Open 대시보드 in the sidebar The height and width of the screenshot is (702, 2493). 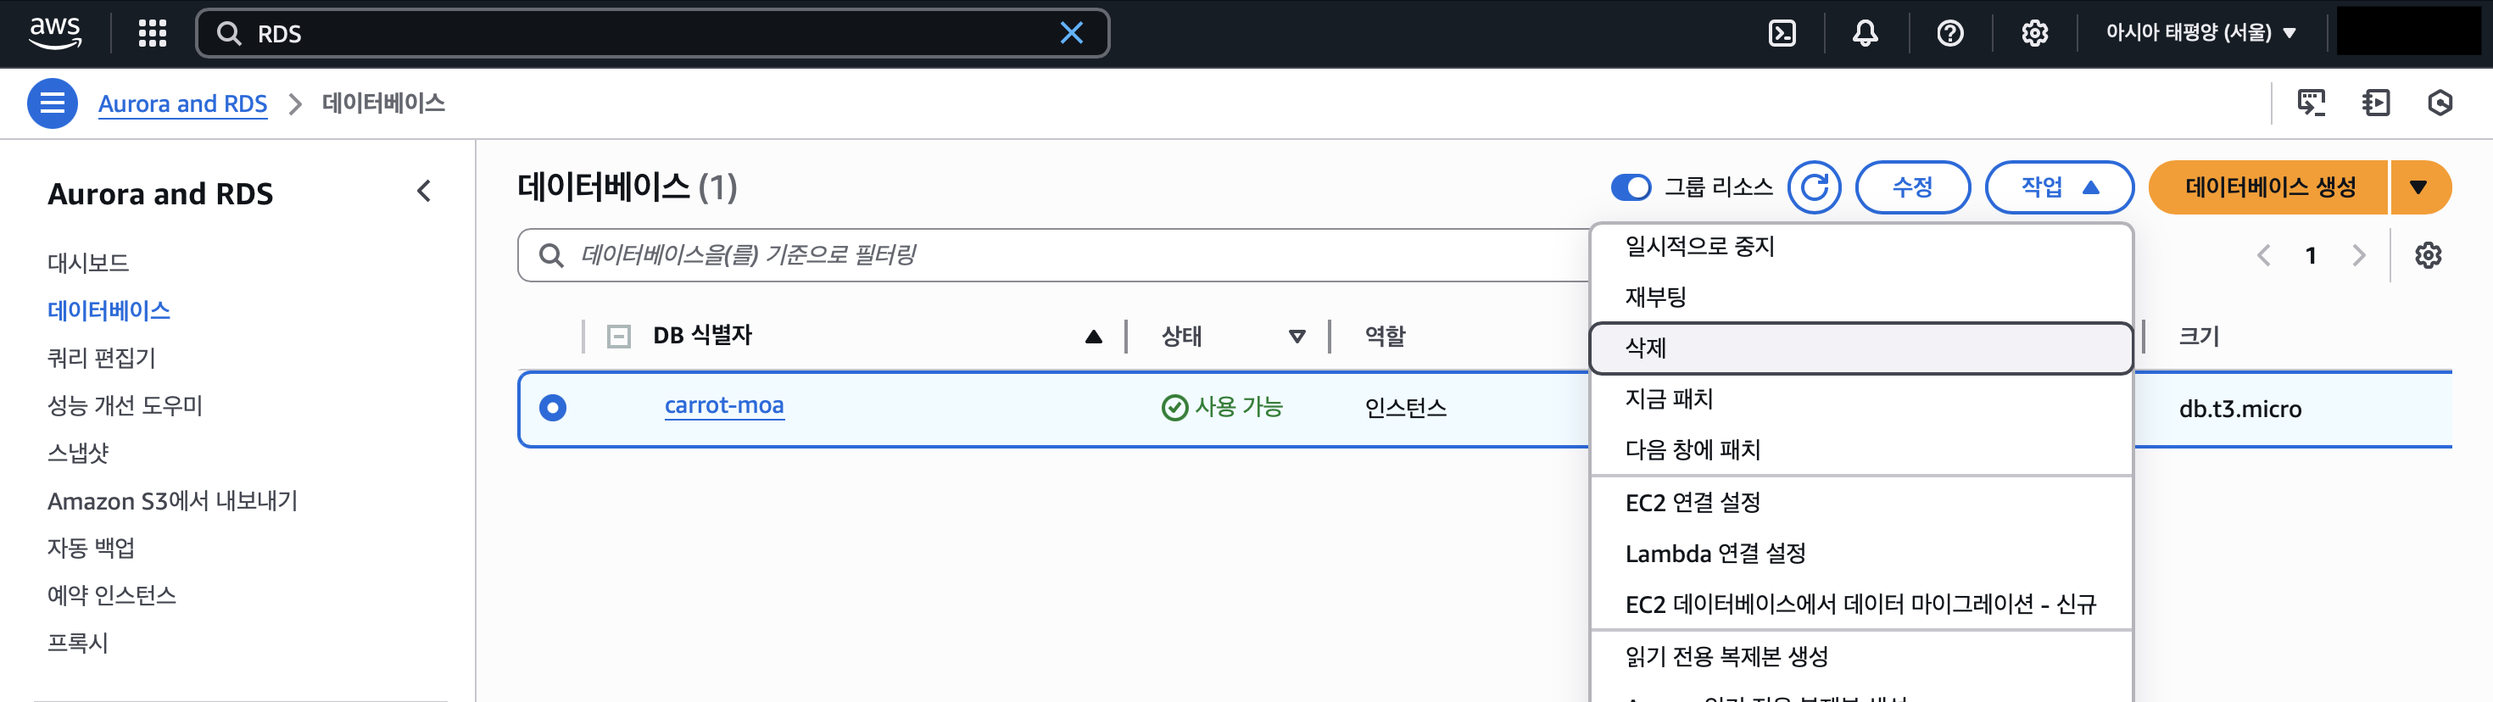[x=88, y=263]
